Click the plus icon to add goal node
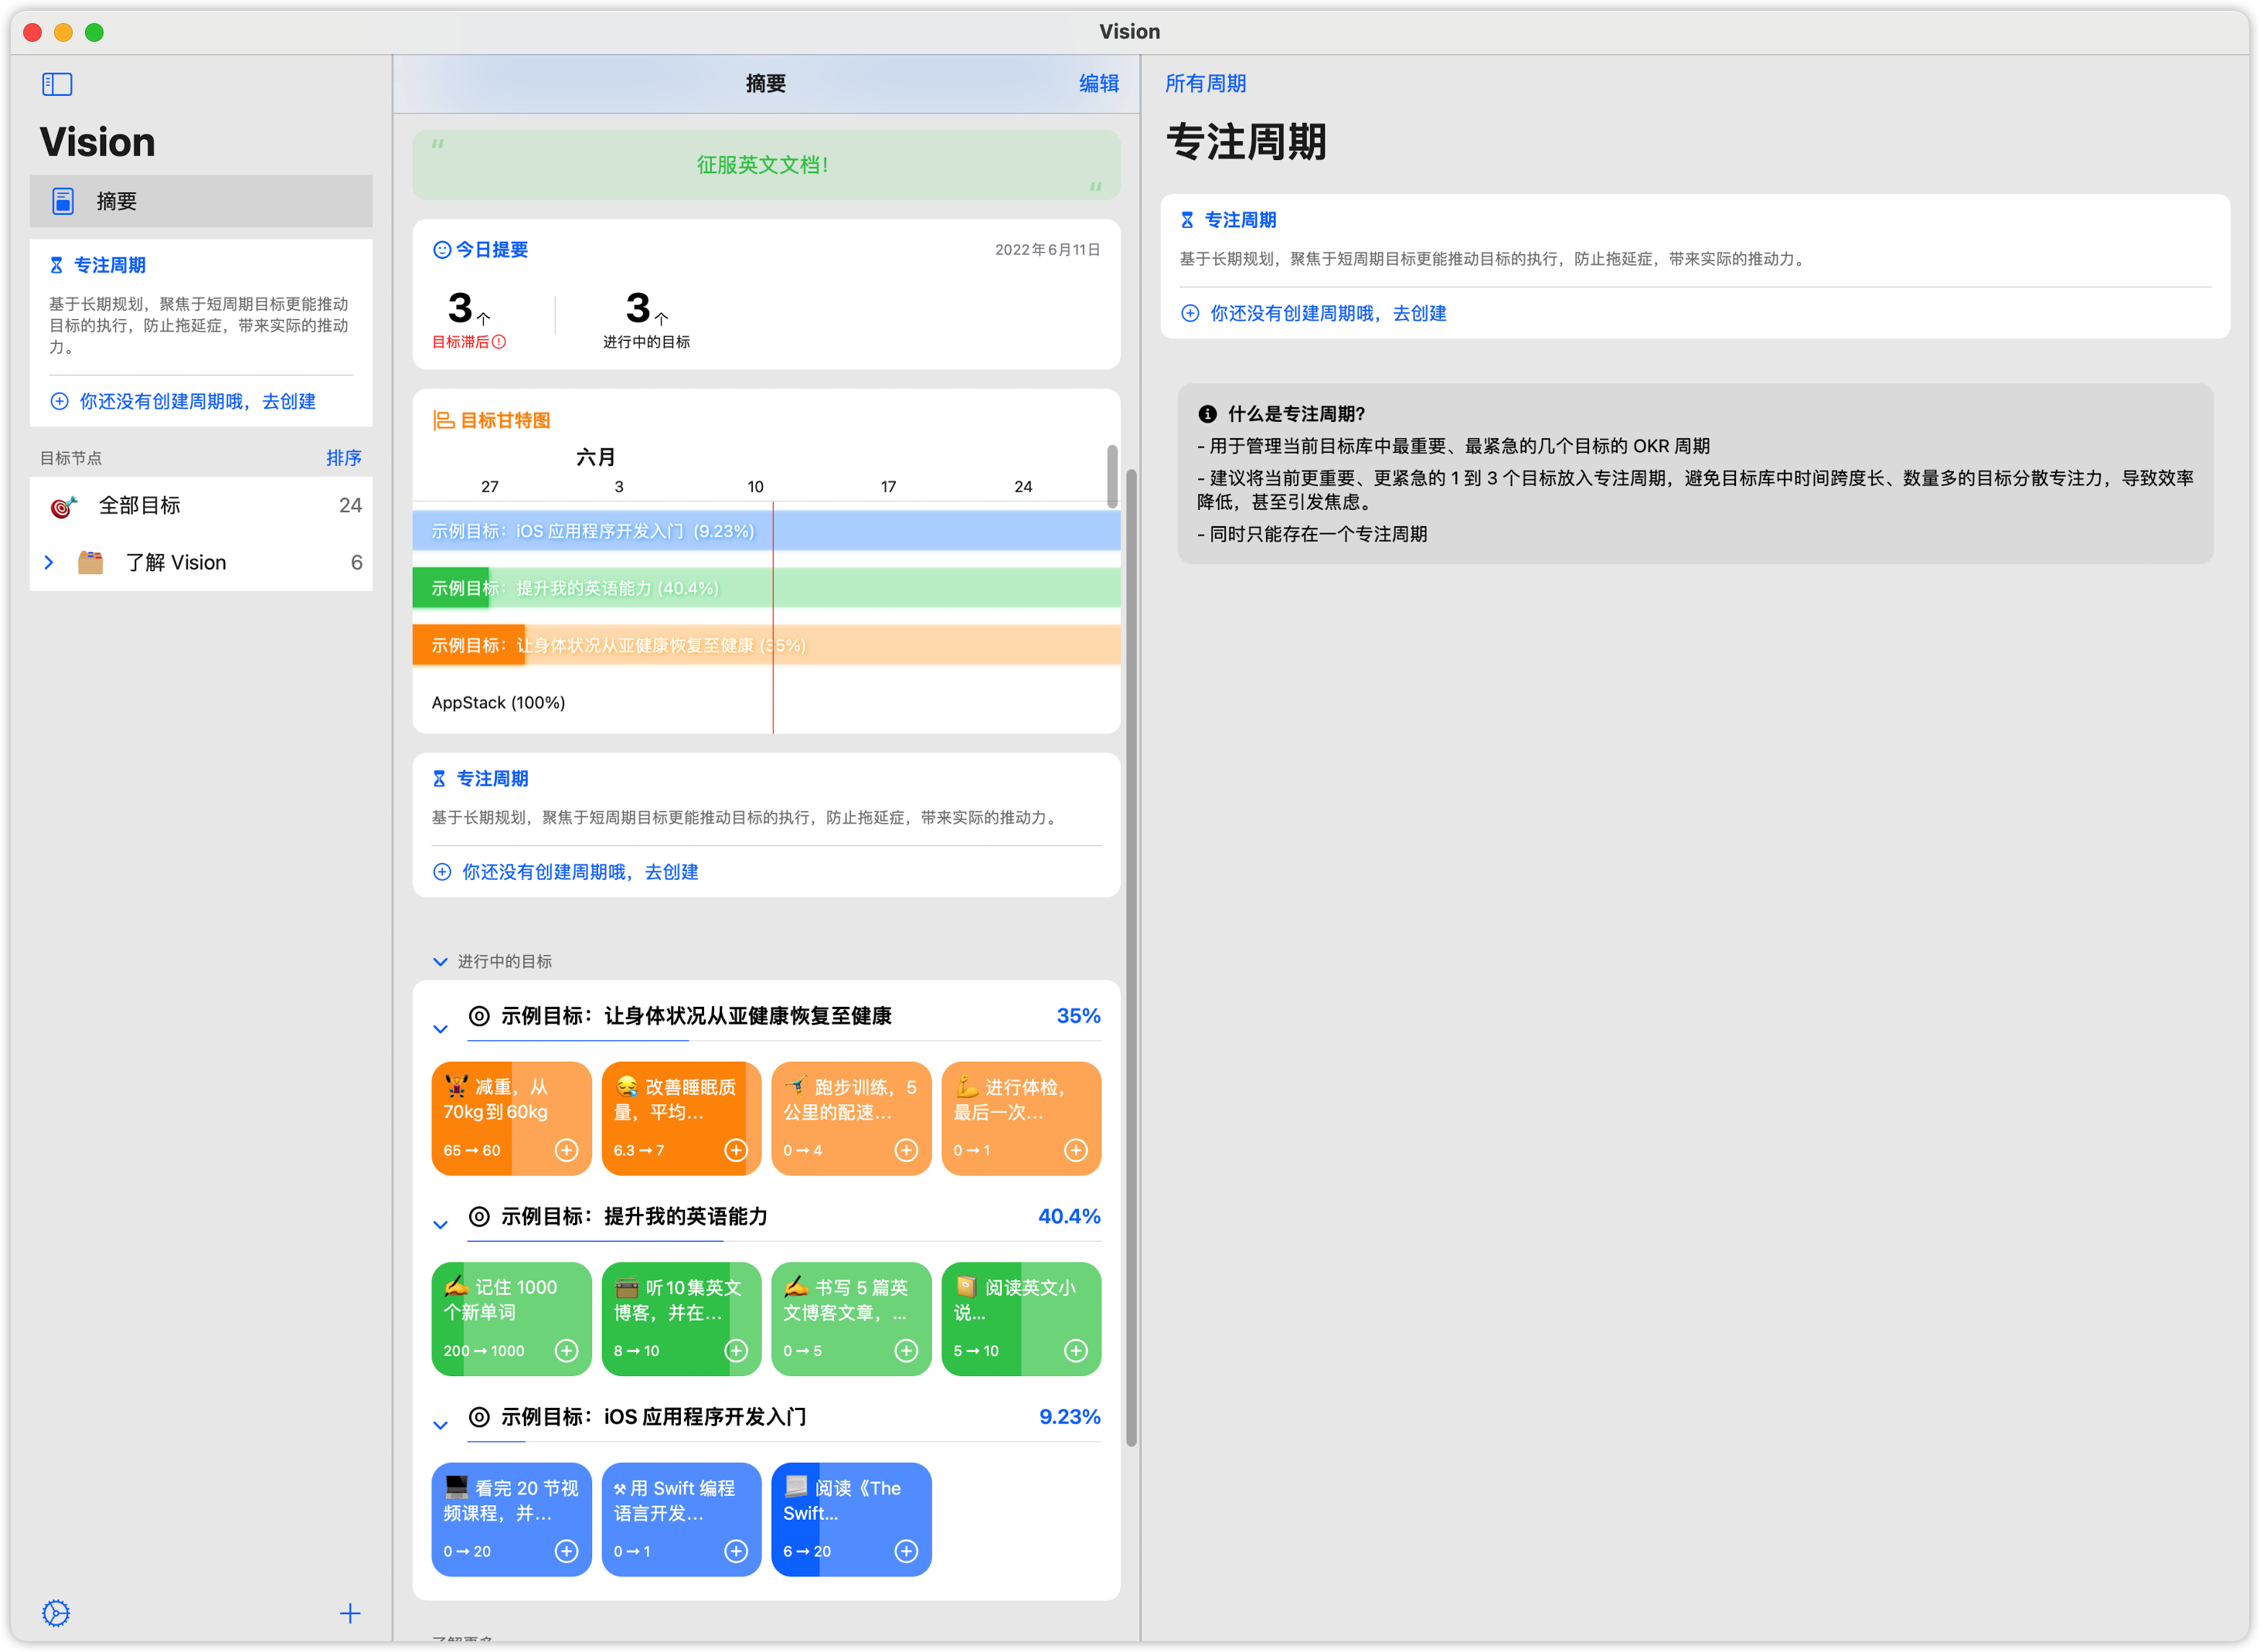 pos(350,1612)
